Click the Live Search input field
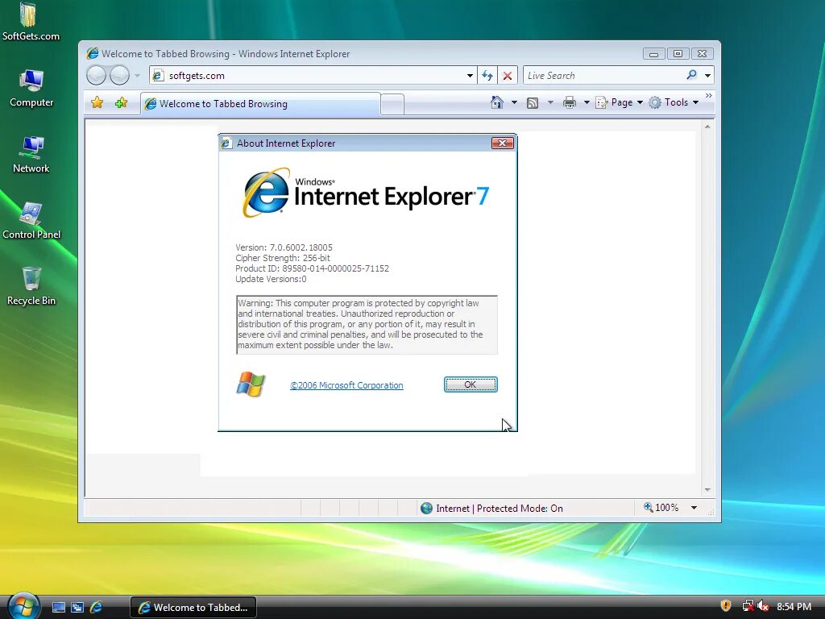 [603, 75]
